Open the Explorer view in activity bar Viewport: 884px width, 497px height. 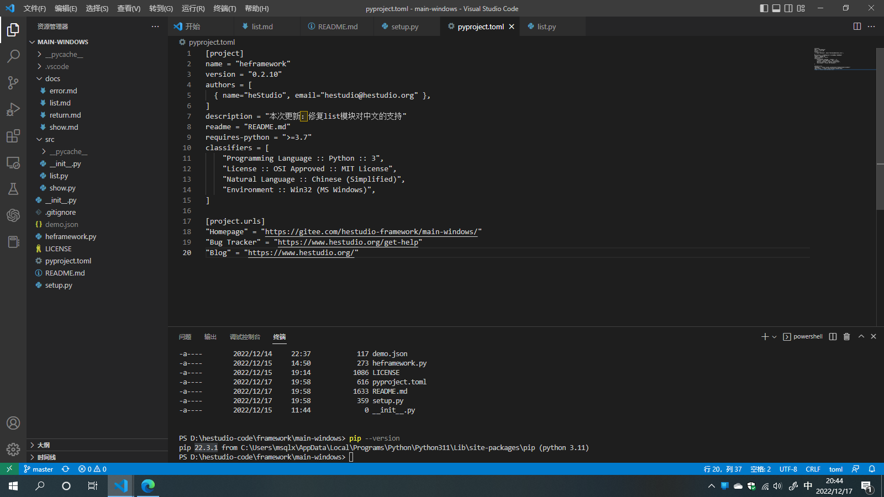tap(13, 30)
